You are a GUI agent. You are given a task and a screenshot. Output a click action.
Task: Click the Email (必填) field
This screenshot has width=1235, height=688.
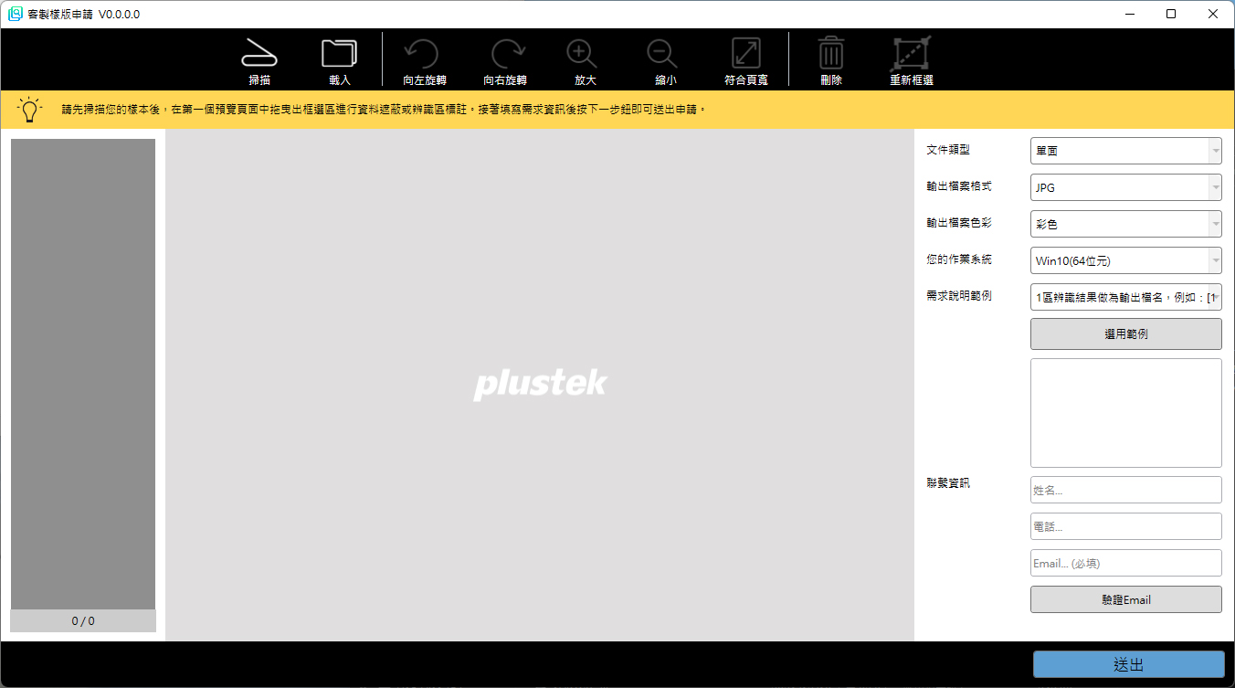(1125, 563)
